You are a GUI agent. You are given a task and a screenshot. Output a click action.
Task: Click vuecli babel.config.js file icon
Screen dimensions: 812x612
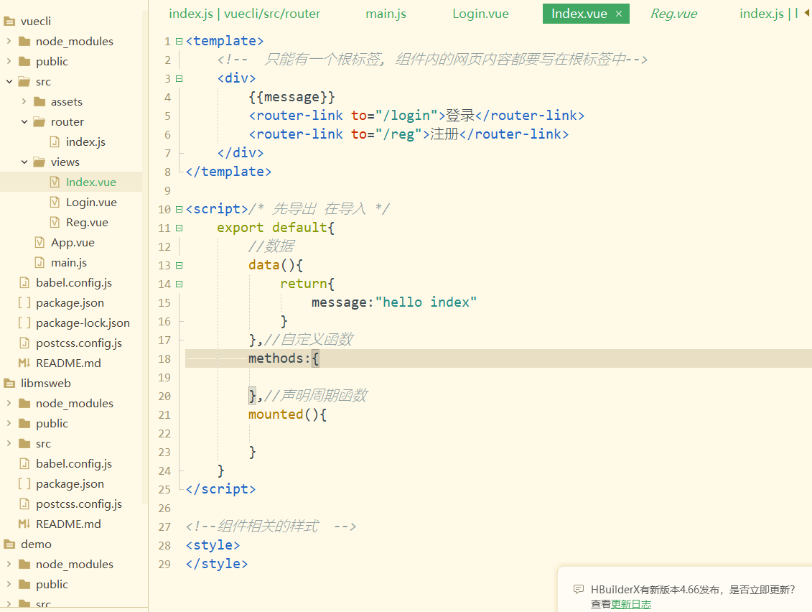[x=24, y=282]
